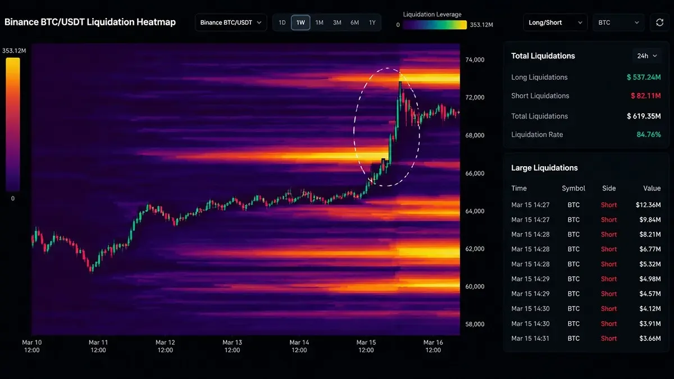
Task: Open the Binance BTC/USDT pair dropdown
Action: coord(231,22)
